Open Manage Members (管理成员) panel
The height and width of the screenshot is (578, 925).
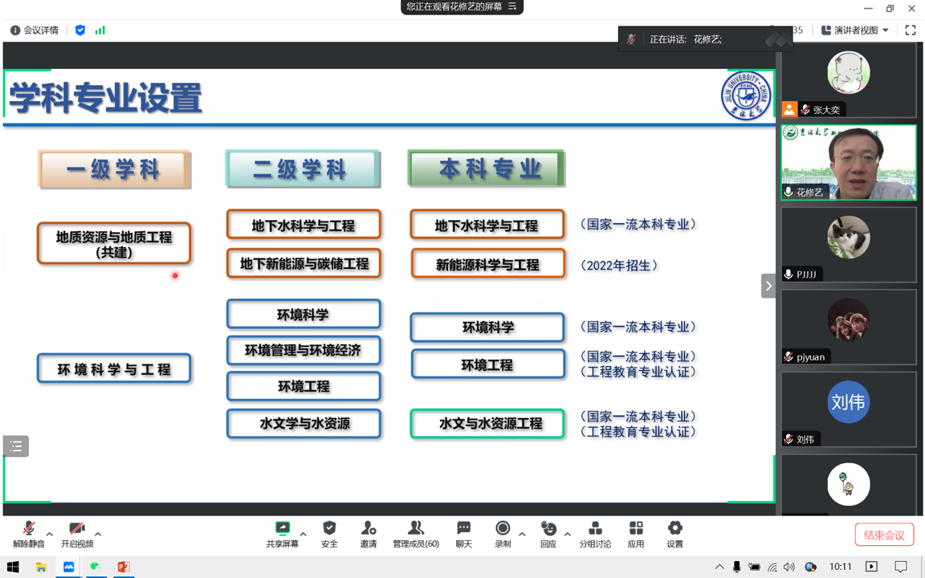point(415,529)
